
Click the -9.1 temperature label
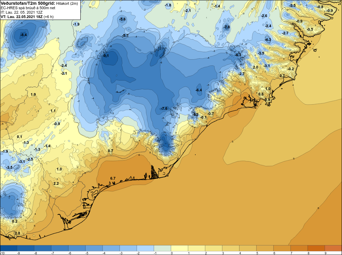106,56
